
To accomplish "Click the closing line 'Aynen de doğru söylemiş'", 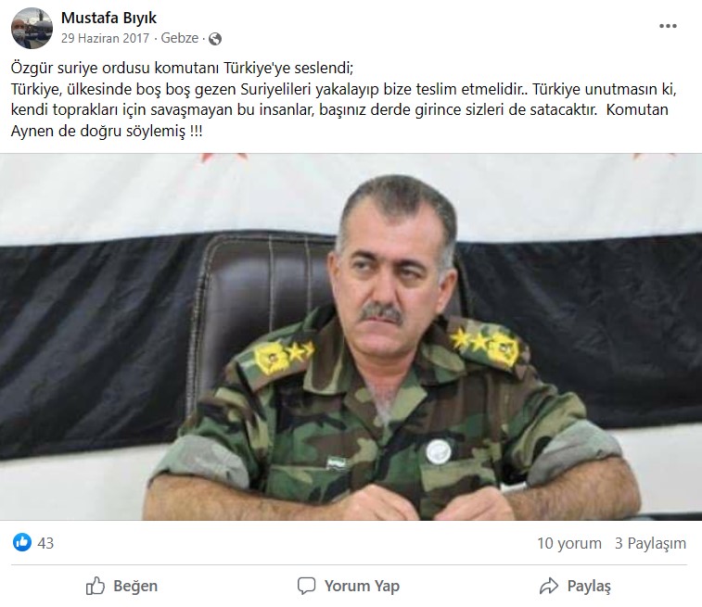I will click(x=107, y=132).
